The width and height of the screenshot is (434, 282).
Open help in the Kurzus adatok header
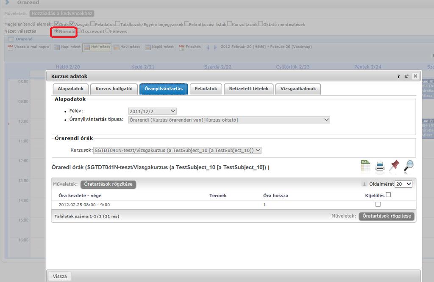(x=398, y=76)
